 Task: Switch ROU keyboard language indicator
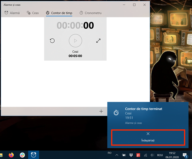point(160,155)
